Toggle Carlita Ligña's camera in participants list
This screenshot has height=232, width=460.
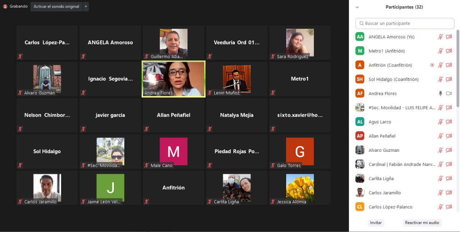coord(449,179)
